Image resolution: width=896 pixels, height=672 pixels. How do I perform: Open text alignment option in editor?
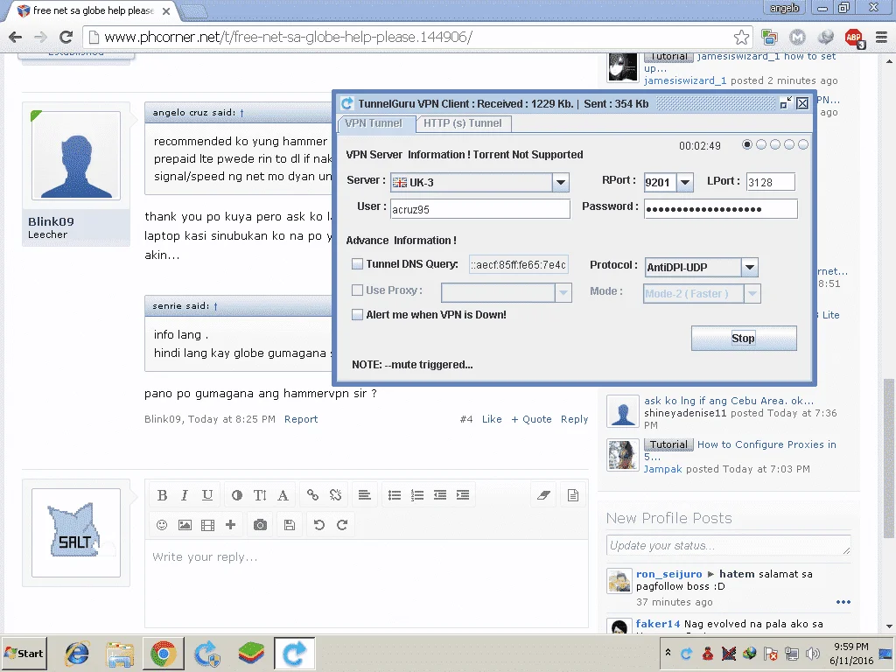point(364,495)
